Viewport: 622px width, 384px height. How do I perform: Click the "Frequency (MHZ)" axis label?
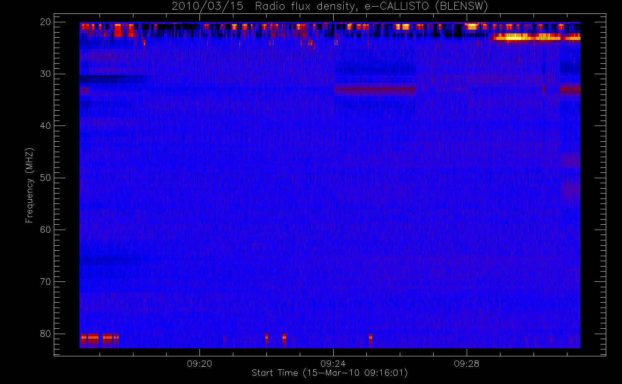click(29, 185)
